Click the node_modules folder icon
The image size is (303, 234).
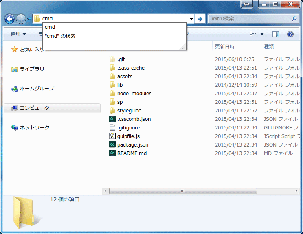(112, 93)
